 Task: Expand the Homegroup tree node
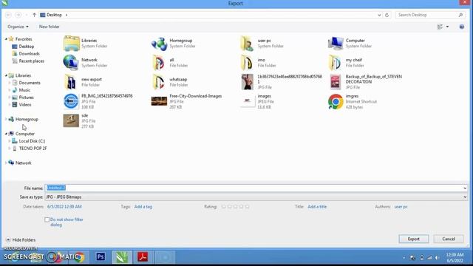(6, 119)
